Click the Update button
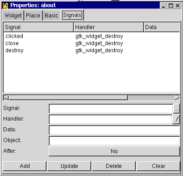 pos(69,166)
